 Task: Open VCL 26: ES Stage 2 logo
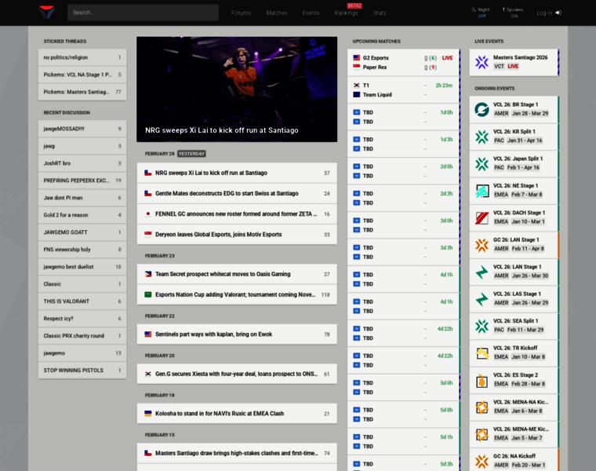(482, 380)
